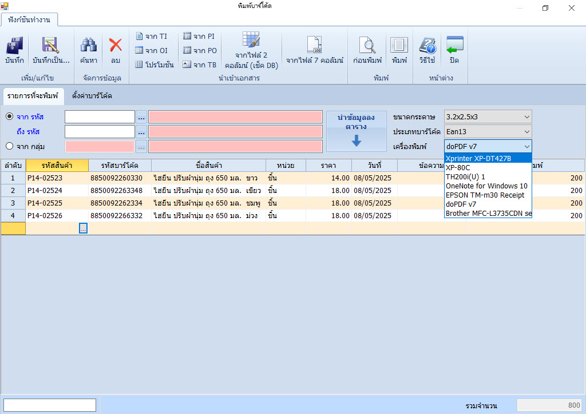Image resolution: width=586 pixels, height=414 pixels.
Task: Select the ค้นหา search binoculars icon
Action: pos(88,50)
